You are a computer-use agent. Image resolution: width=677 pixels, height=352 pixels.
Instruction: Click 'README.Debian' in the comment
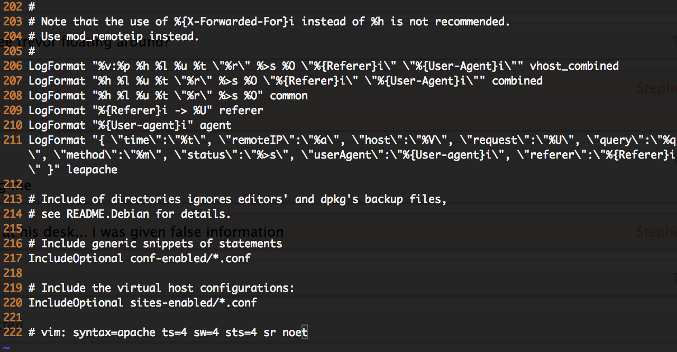point(107,214)
